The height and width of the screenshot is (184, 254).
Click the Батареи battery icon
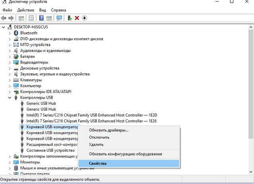tap(16, 56)
